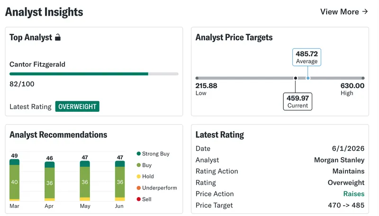Image resolution: width=379 pixels, height=216 pixels.
Task: Click the Analyst Insights title
Action: click(x=44, y=12)
